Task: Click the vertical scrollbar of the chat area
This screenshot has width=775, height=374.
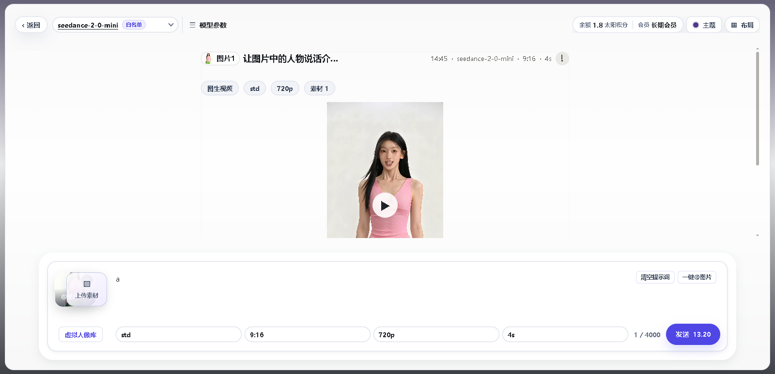Action: pyautogui.click(x=758, y=108)
